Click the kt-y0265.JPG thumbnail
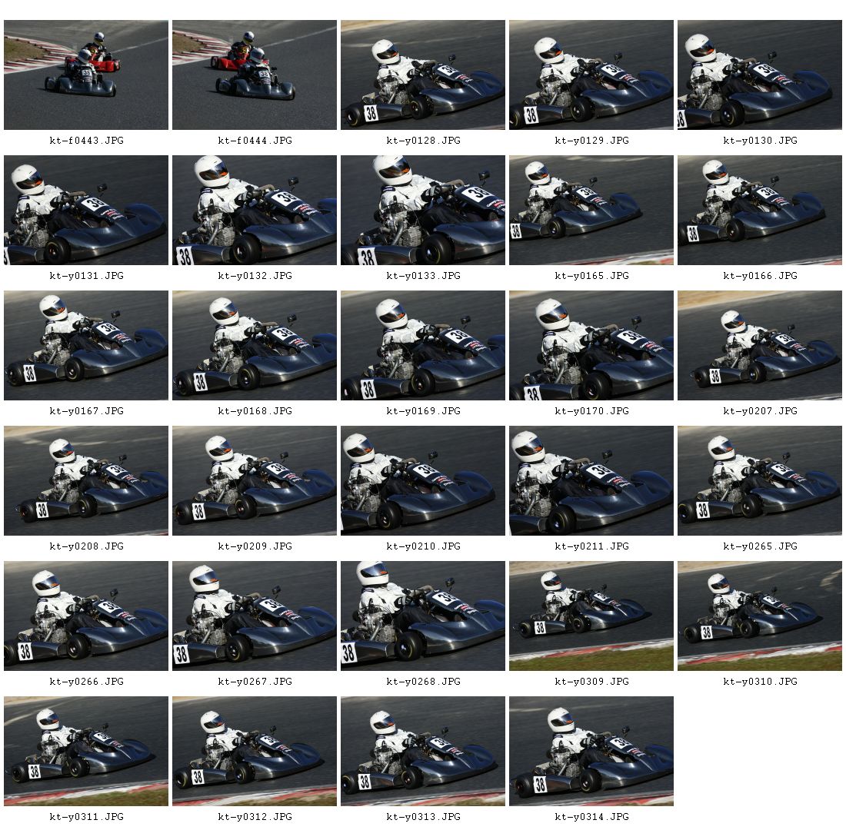The image size is (846, 830). (760, 481)
